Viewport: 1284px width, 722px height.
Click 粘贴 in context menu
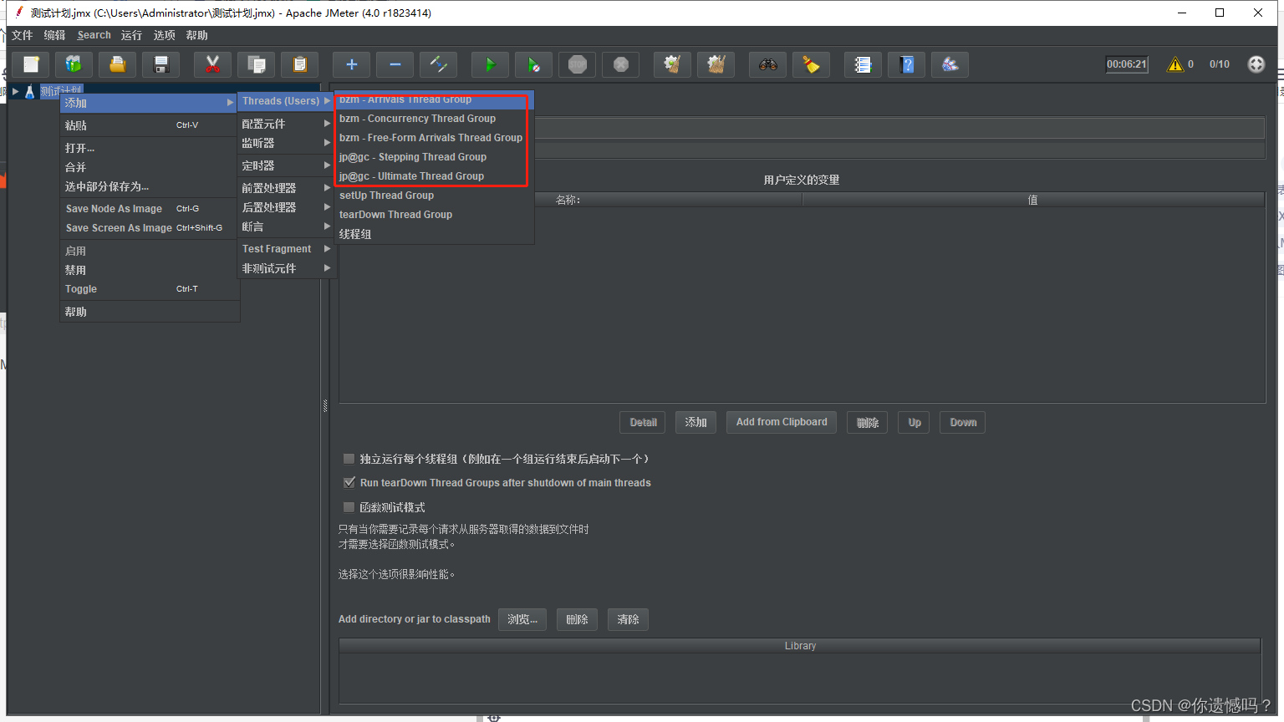click(x=149, y=125)
